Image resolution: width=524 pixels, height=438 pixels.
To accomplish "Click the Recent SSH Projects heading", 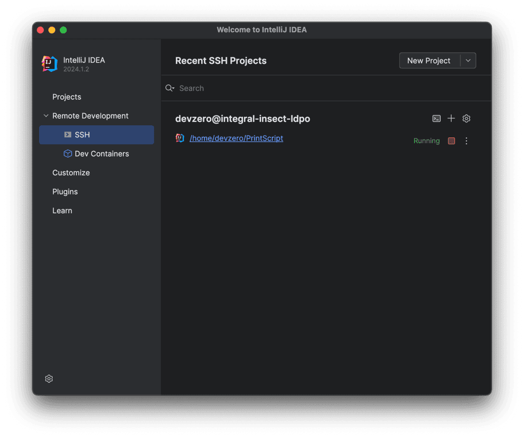I will (221, 60).
